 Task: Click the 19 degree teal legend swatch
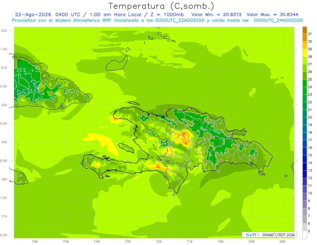305,121
